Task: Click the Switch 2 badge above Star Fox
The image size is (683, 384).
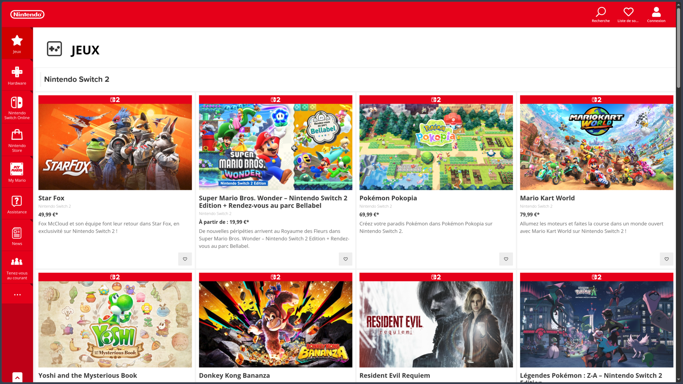Action: pos(115,100)
